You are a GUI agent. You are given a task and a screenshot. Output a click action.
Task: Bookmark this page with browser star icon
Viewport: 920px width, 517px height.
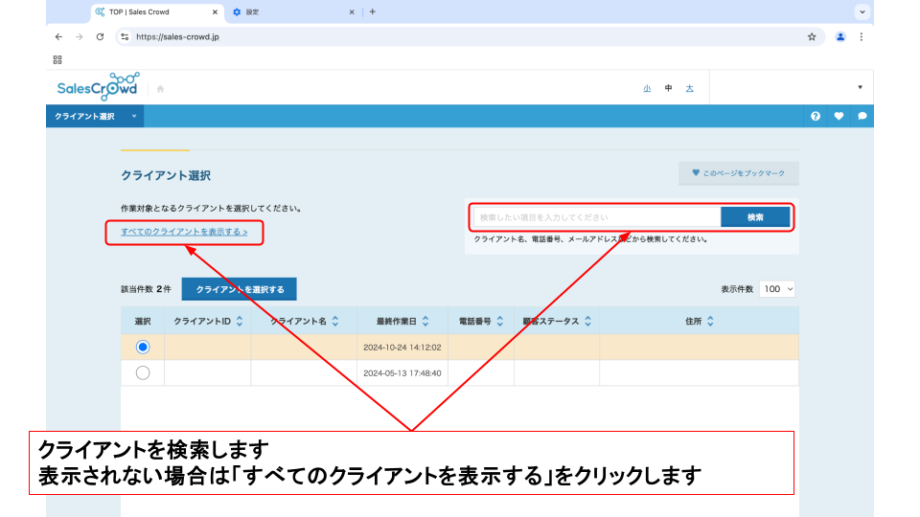[x=812, y=36]
